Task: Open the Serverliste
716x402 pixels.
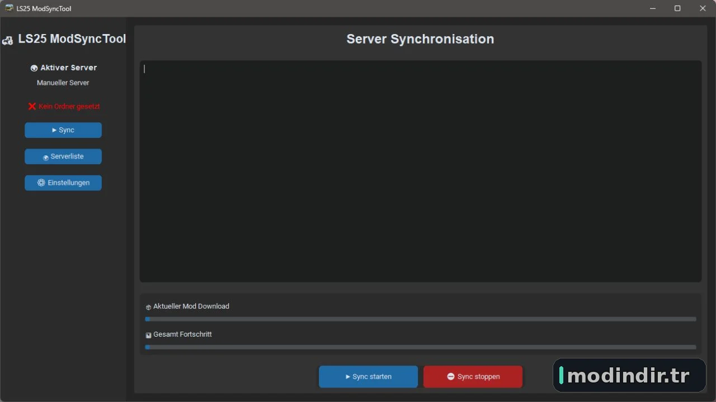Action: (x=63, y=156)
